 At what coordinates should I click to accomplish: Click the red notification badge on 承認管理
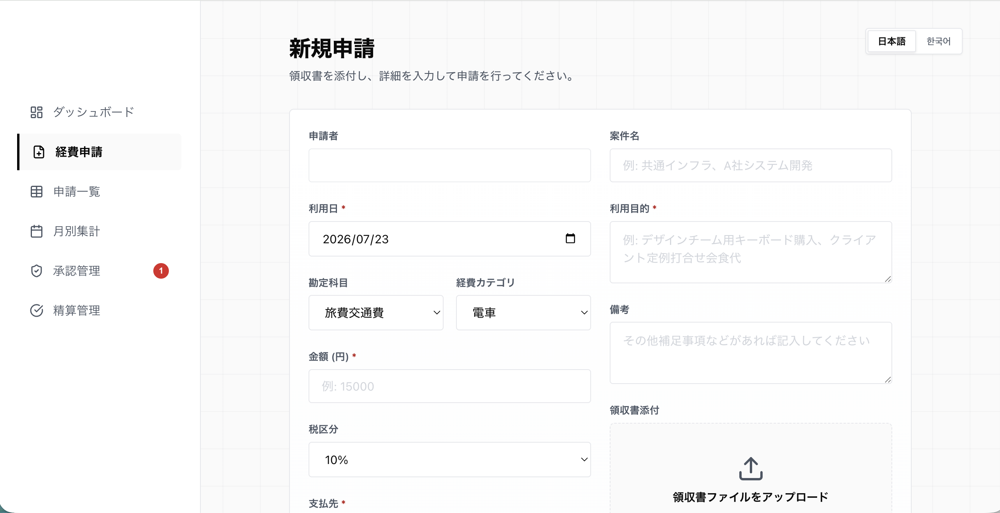tap(161, 271)
